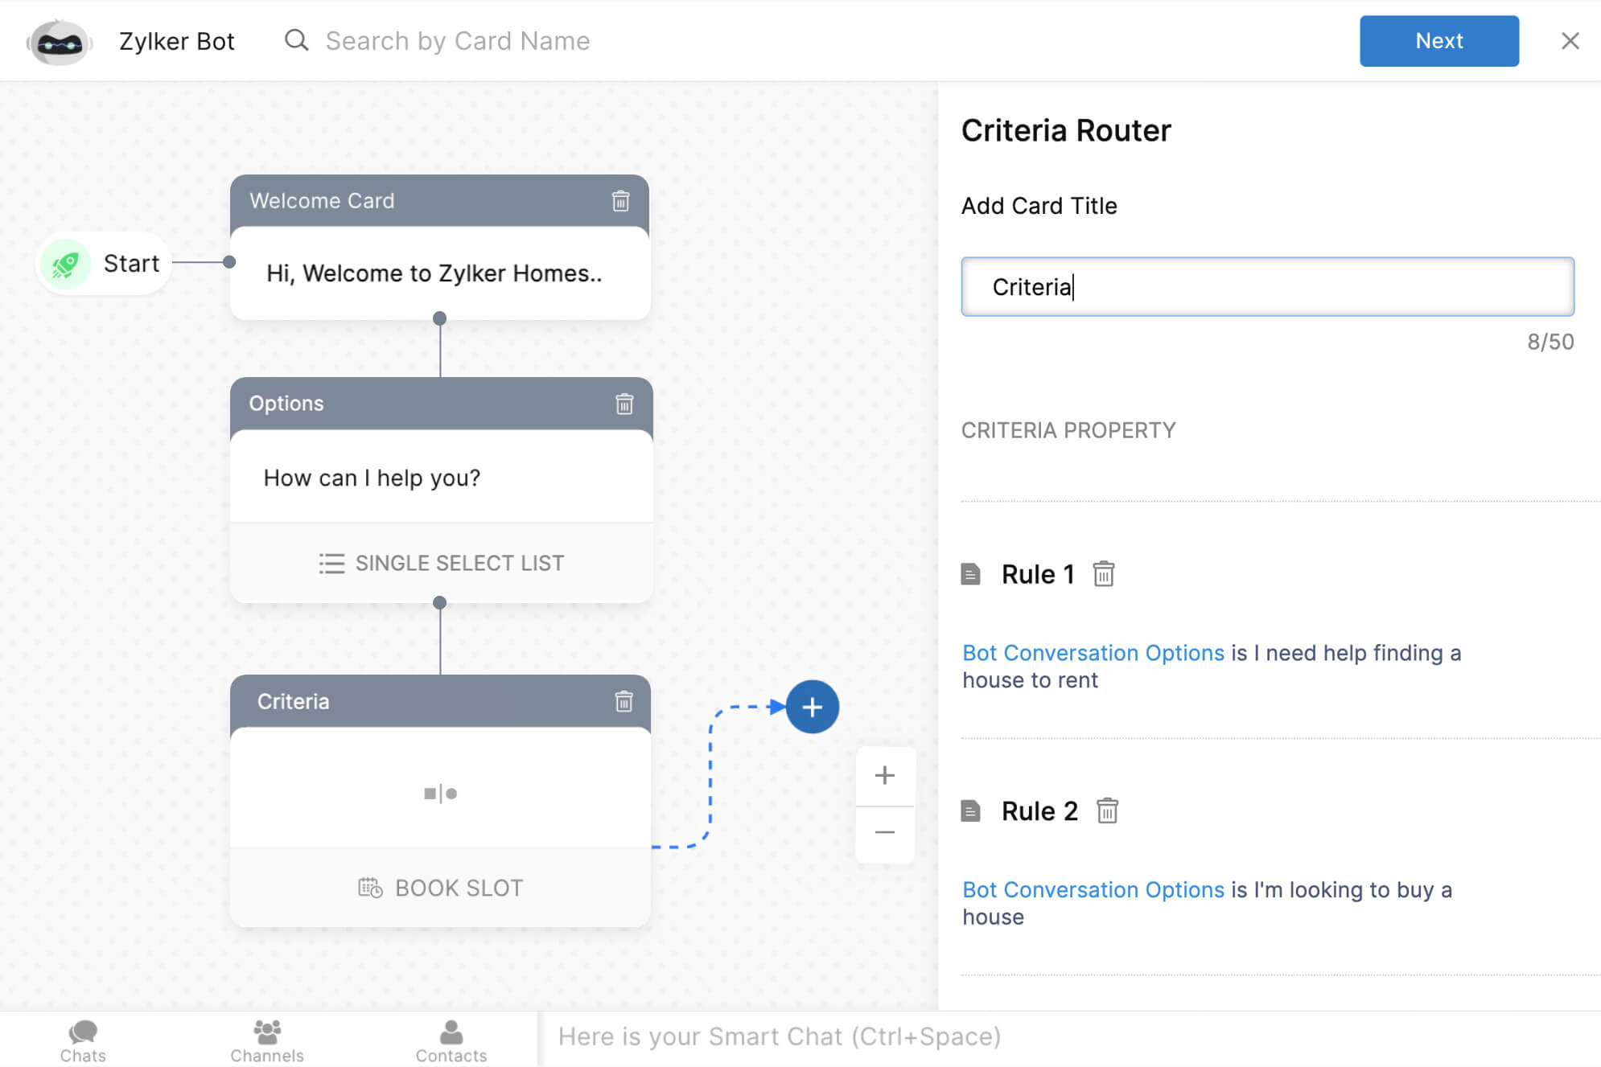Click the Rule 1 delete trash icon
The width and height of the screenshot is (1601, 1067).
[x=1103, y=575]
